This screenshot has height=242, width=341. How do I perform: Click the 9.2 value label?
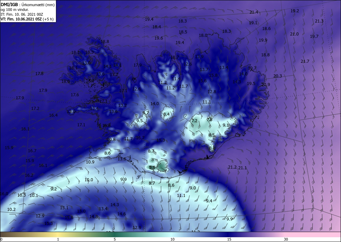click(x=54, y=189)
